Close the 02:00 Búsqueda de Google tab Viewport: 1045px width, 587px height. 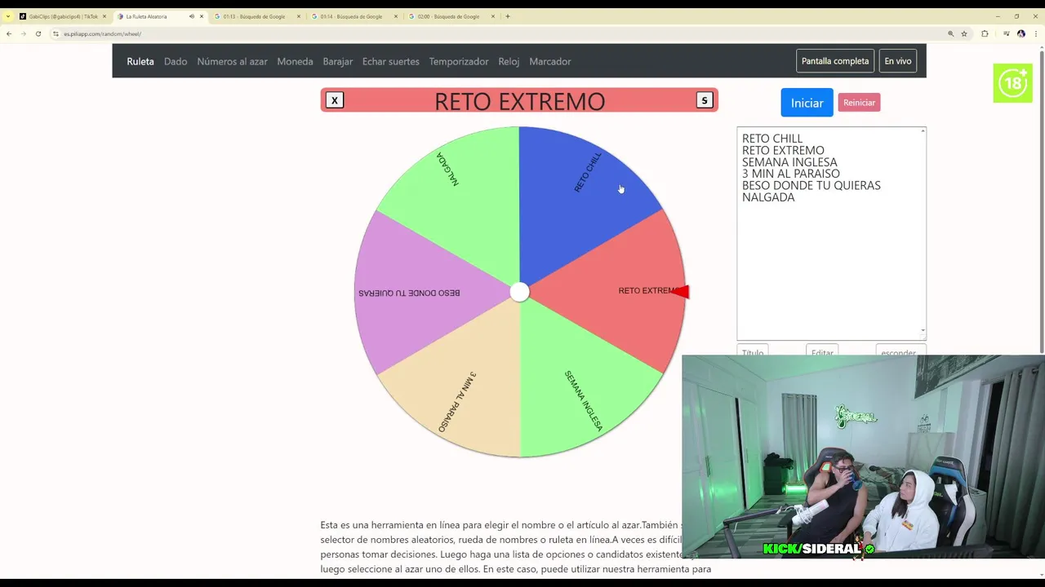493,16
